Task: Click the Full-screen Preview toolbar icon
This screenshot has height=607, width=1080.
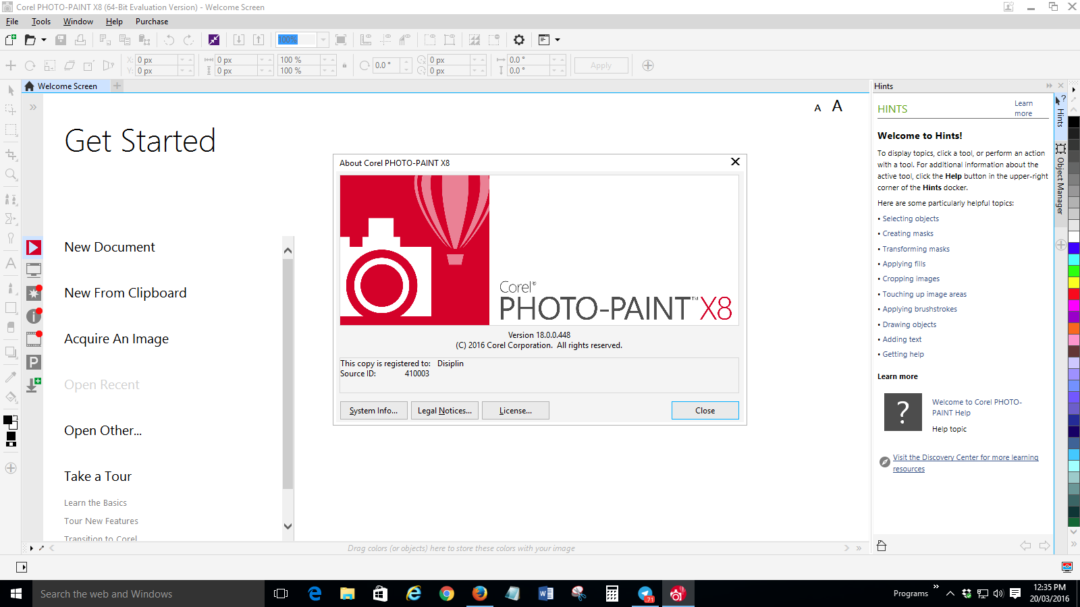Action: click(341, 40)
